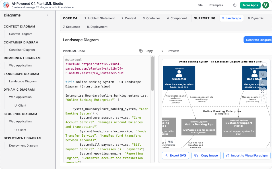Click the 75% zoom indicator in the diagram
This screenshot has height=169, width=272.
click(170, 141)
